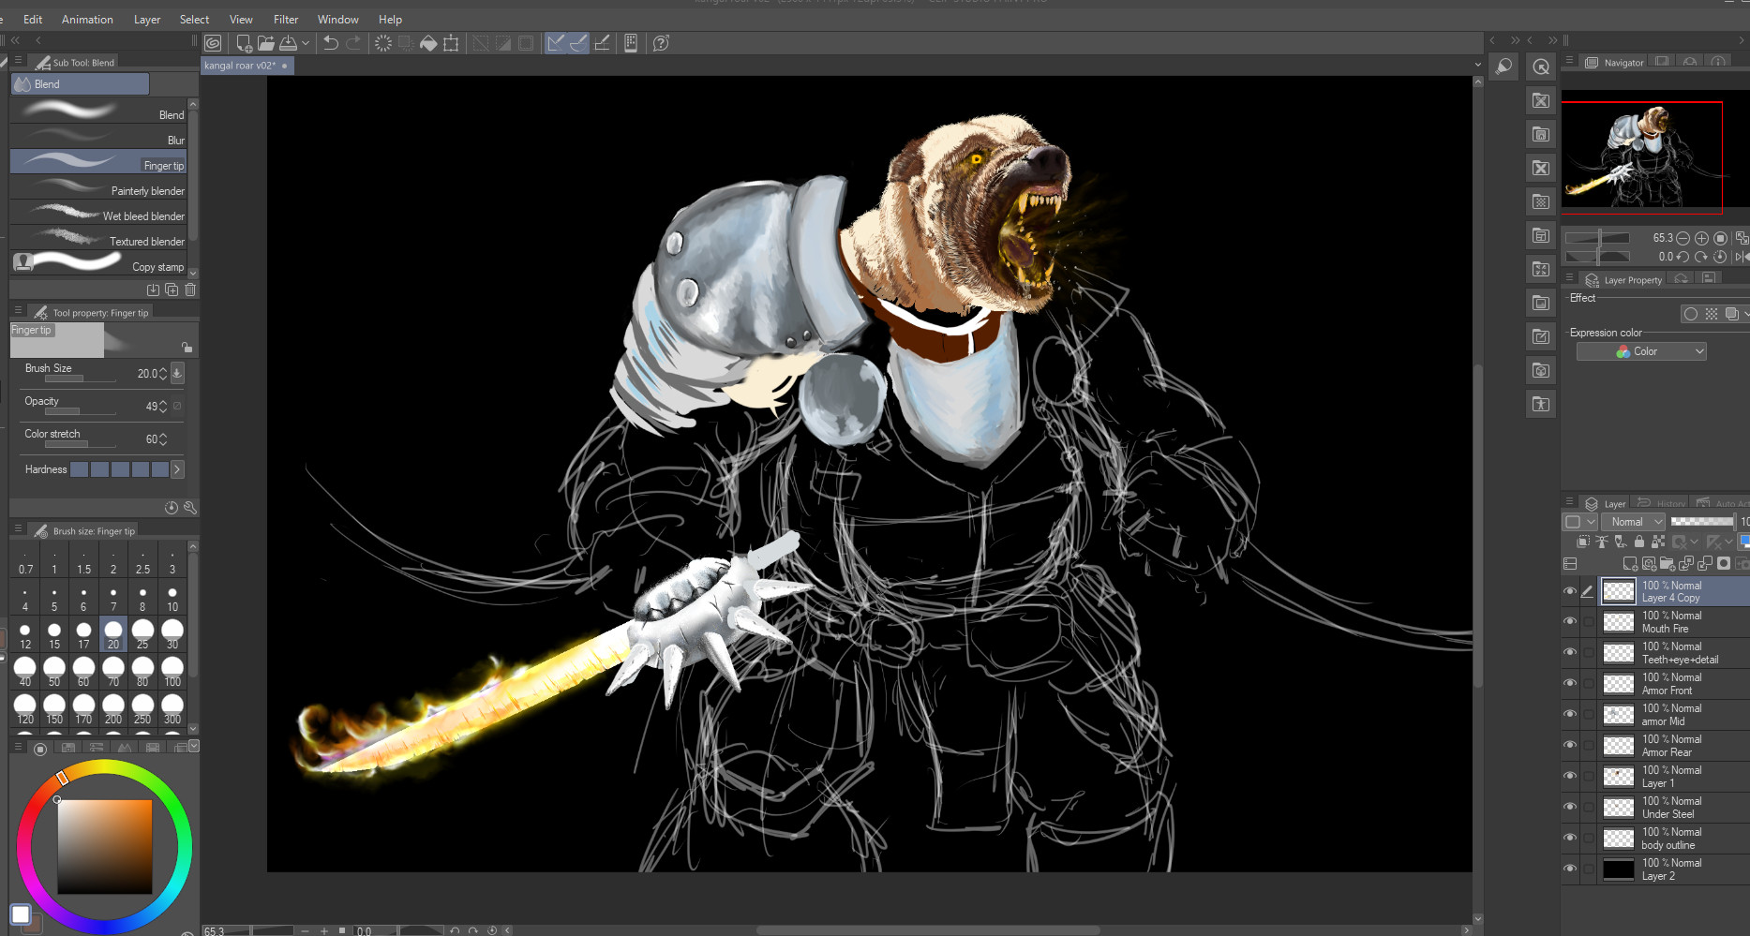This screenshot has width=1750, height=936.
Task: Rotate canvas right in Navigator
Action: (x=1701, y=257)
